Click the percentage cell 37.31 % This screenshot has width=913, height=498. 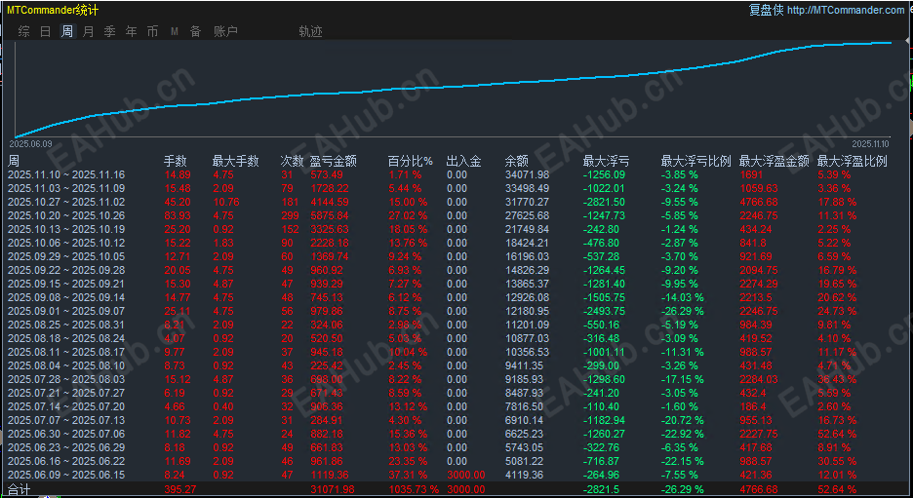(408, 475)
